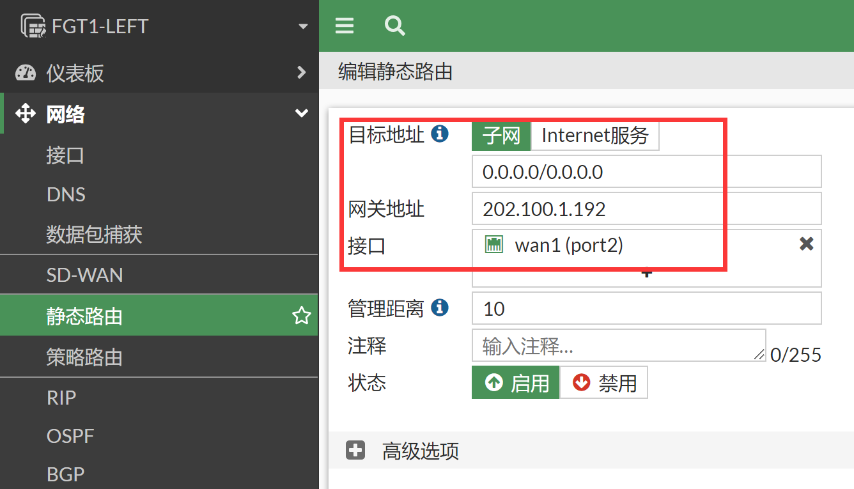Click the 网关地址 input field
Screen dimensions: 854x489
[646, 209]
